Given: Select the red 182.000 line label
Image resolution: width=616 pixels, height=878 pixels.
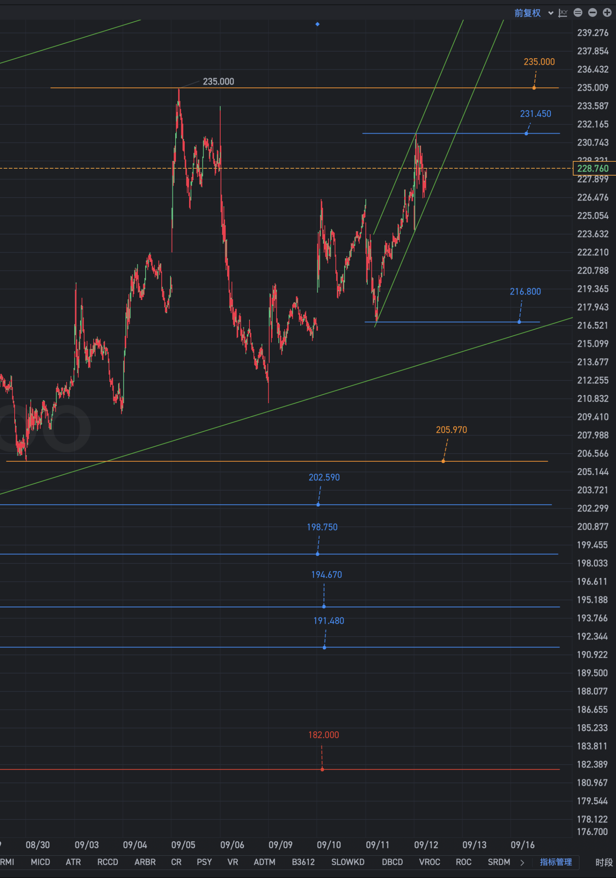Looking at the screenshot, I should click(x=323, y=735).
